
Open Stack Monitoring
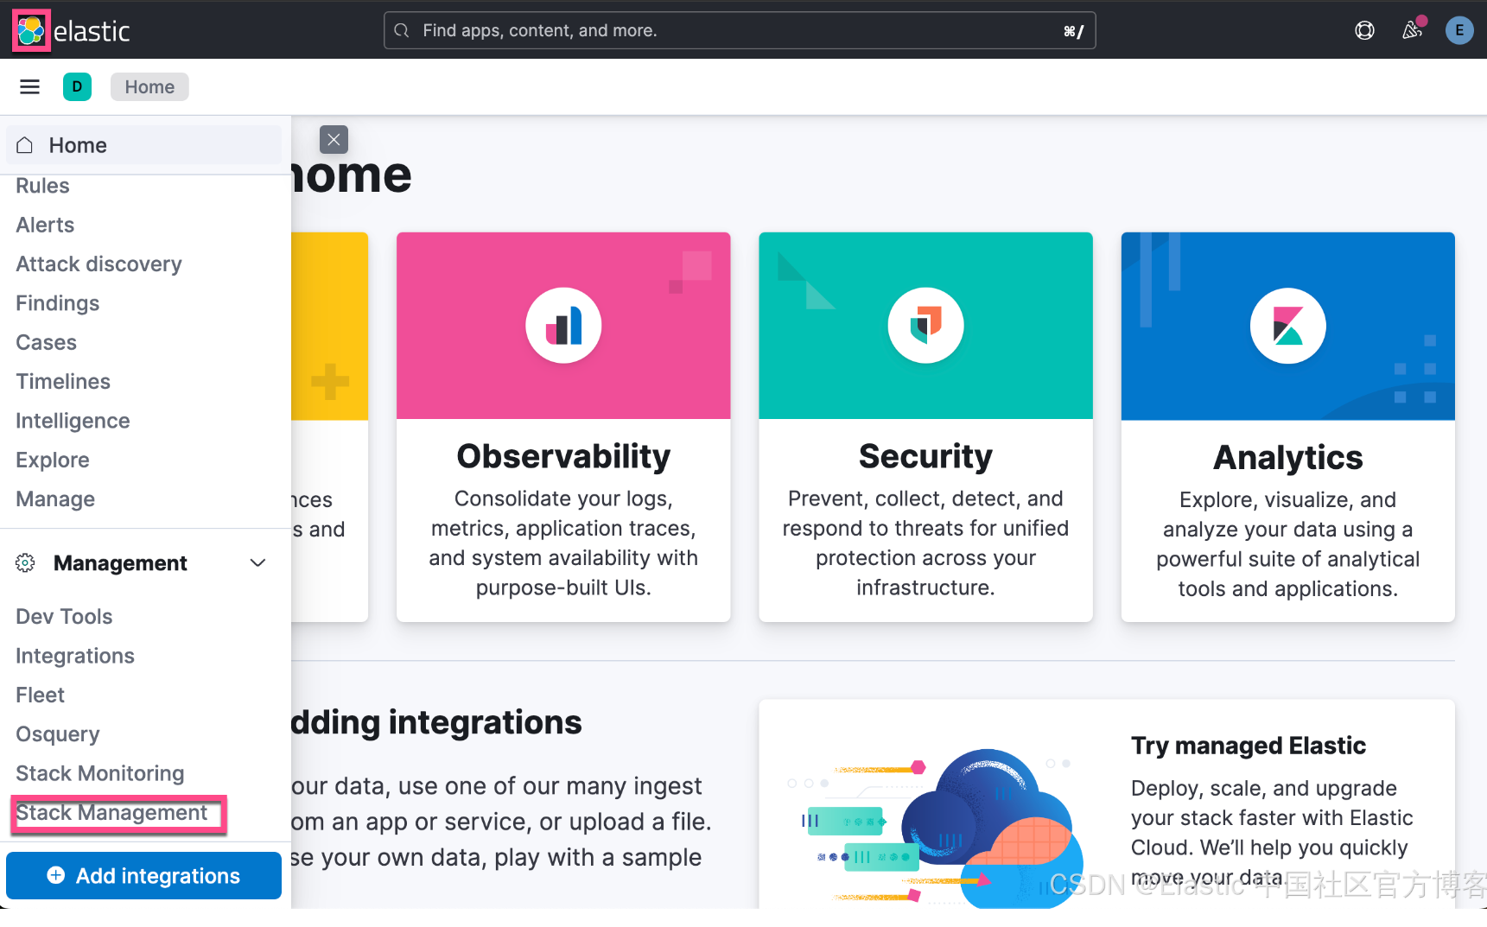99,773
